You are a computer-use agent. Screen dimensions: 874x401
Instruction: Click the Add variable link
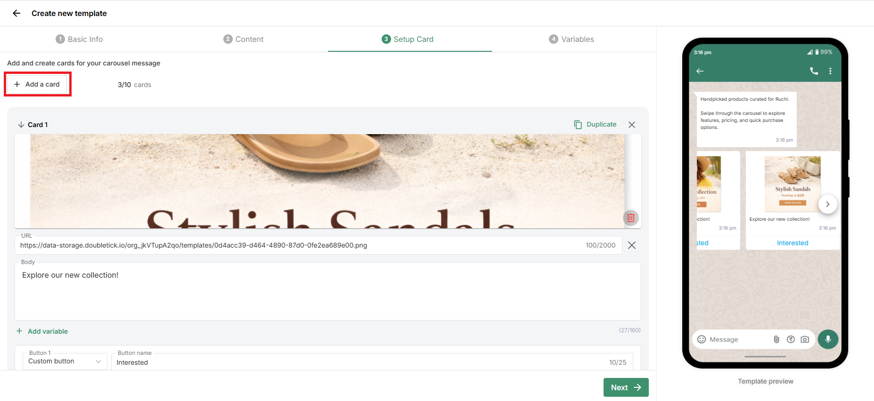(42, 331)
